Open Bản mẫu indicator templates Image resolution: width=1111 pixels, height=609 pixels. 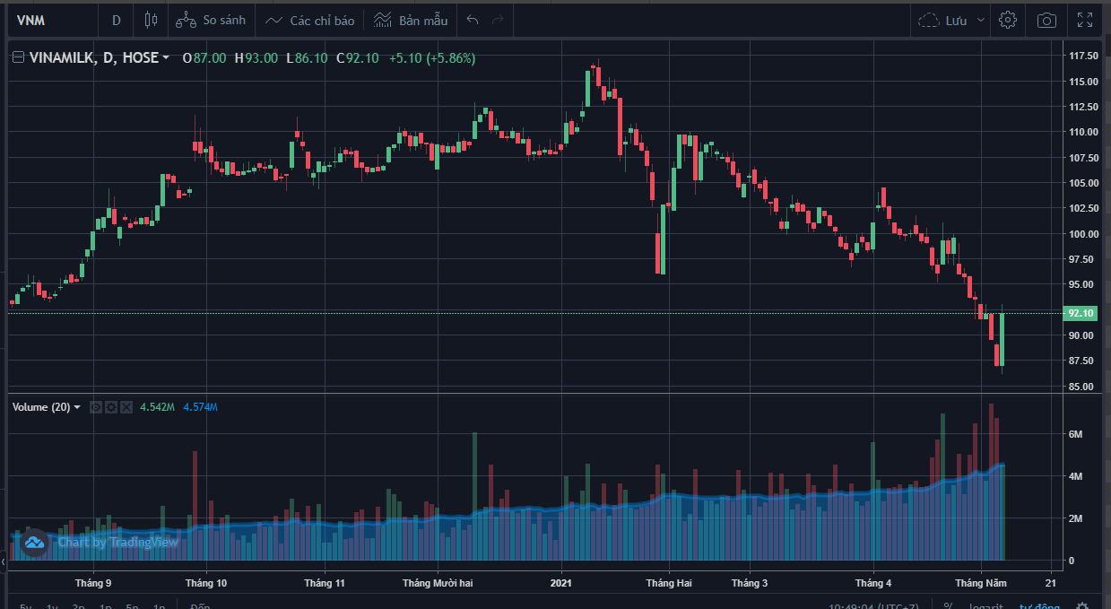410,20
